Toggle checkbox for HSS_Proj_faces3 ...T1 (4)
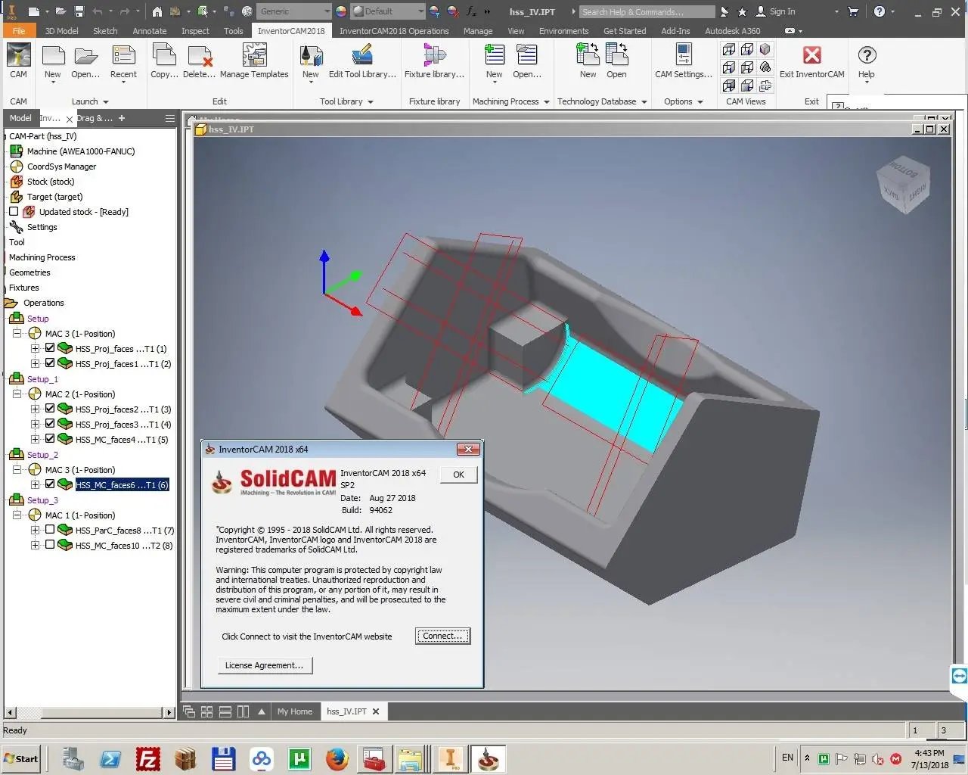 (x=50, y=424)
